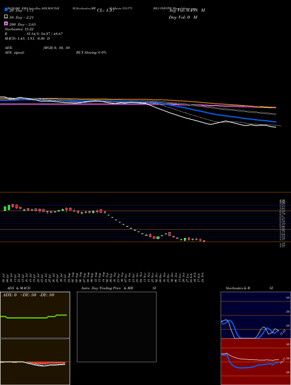The width and height of the screenshot is (291, 385).
Task: Click the blue 20 Day legend swatch
Action: pos(6,9)
